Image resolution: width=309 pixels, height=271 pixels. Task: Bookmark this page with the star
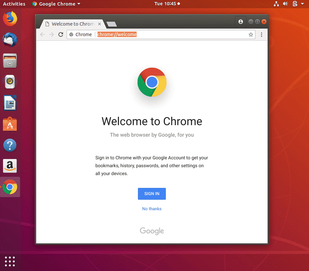[251, 35]
